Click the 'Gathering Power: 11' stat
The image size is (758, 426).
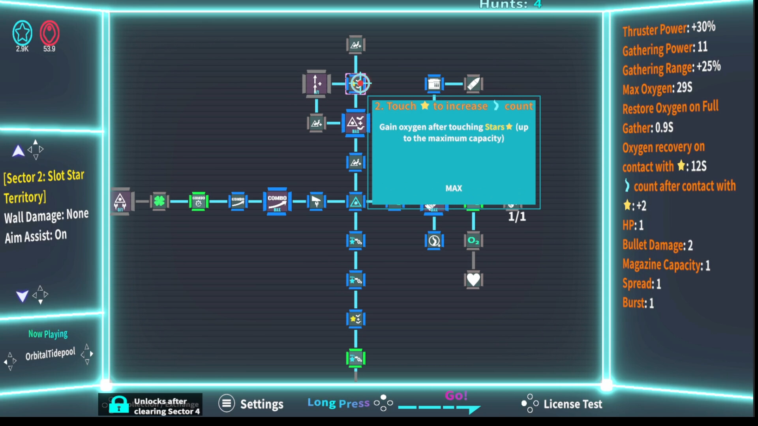[665, 49]
